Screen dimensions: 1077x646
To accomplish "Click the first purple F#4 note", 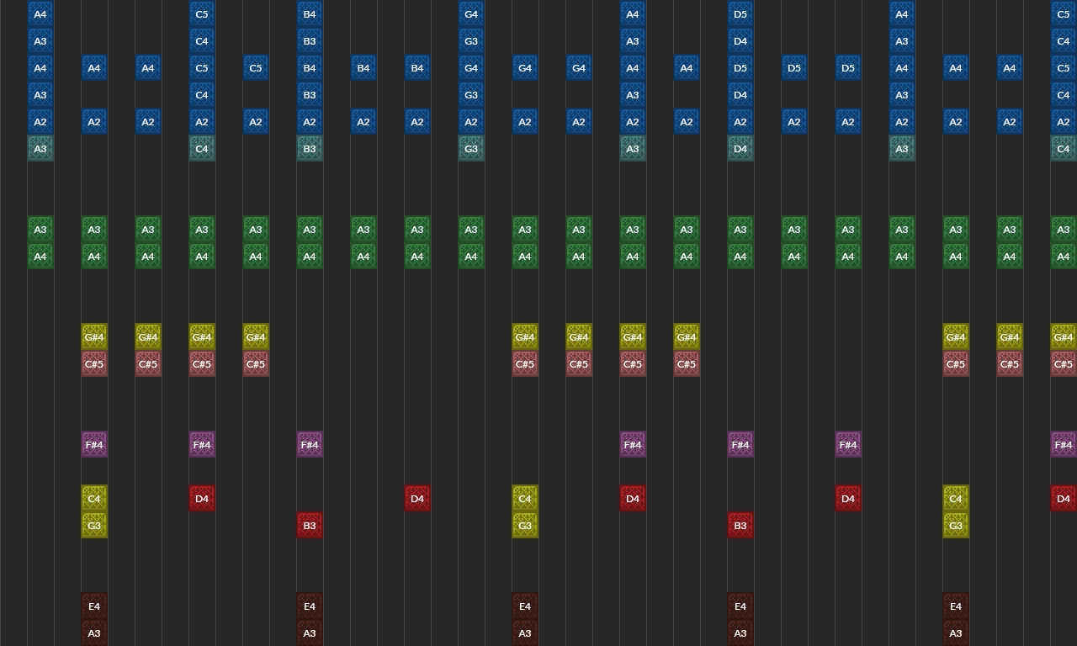I will point(94,445).
